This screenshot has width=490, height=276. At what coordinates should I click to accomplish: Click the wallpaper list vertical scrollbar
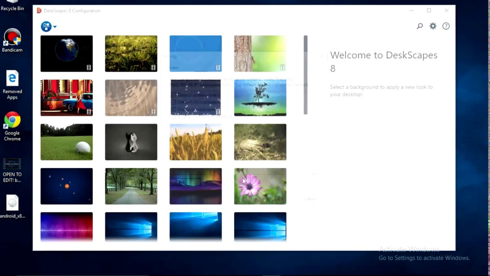coord(305,75)
